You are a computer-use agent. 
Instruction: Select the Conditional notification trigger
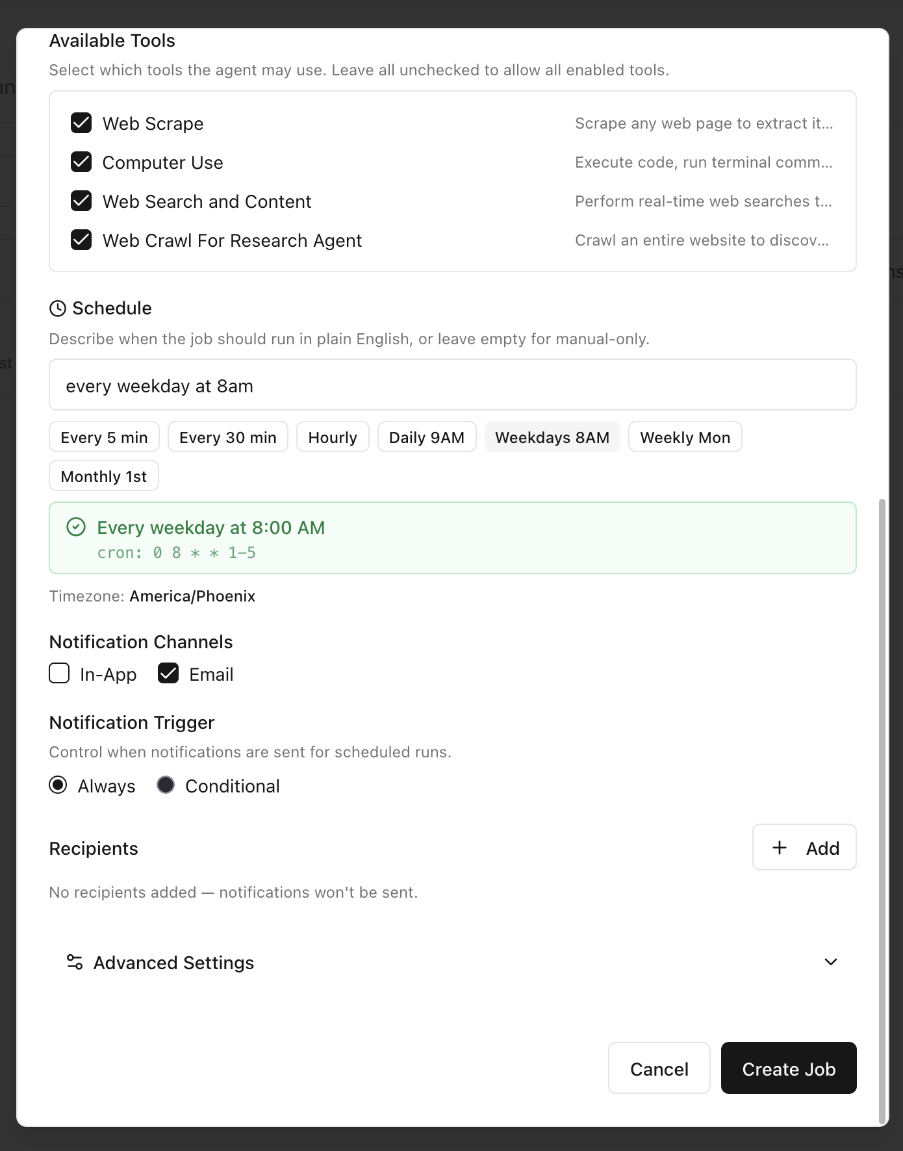click(166, 785)
